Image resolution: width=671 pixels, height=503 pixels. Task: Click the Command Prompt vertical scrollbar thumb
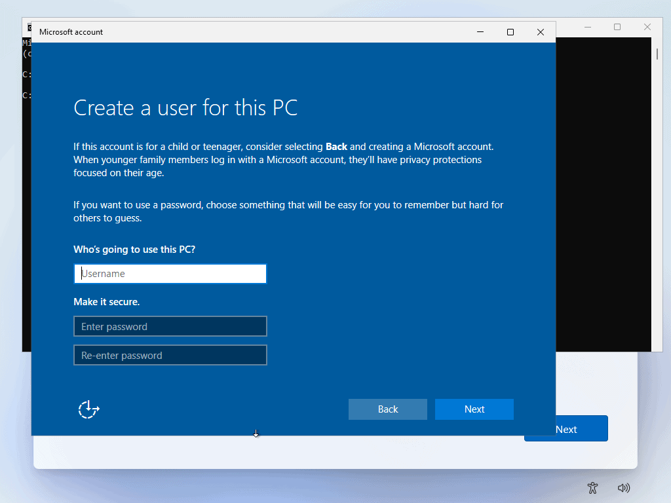[x=657, y=54]
